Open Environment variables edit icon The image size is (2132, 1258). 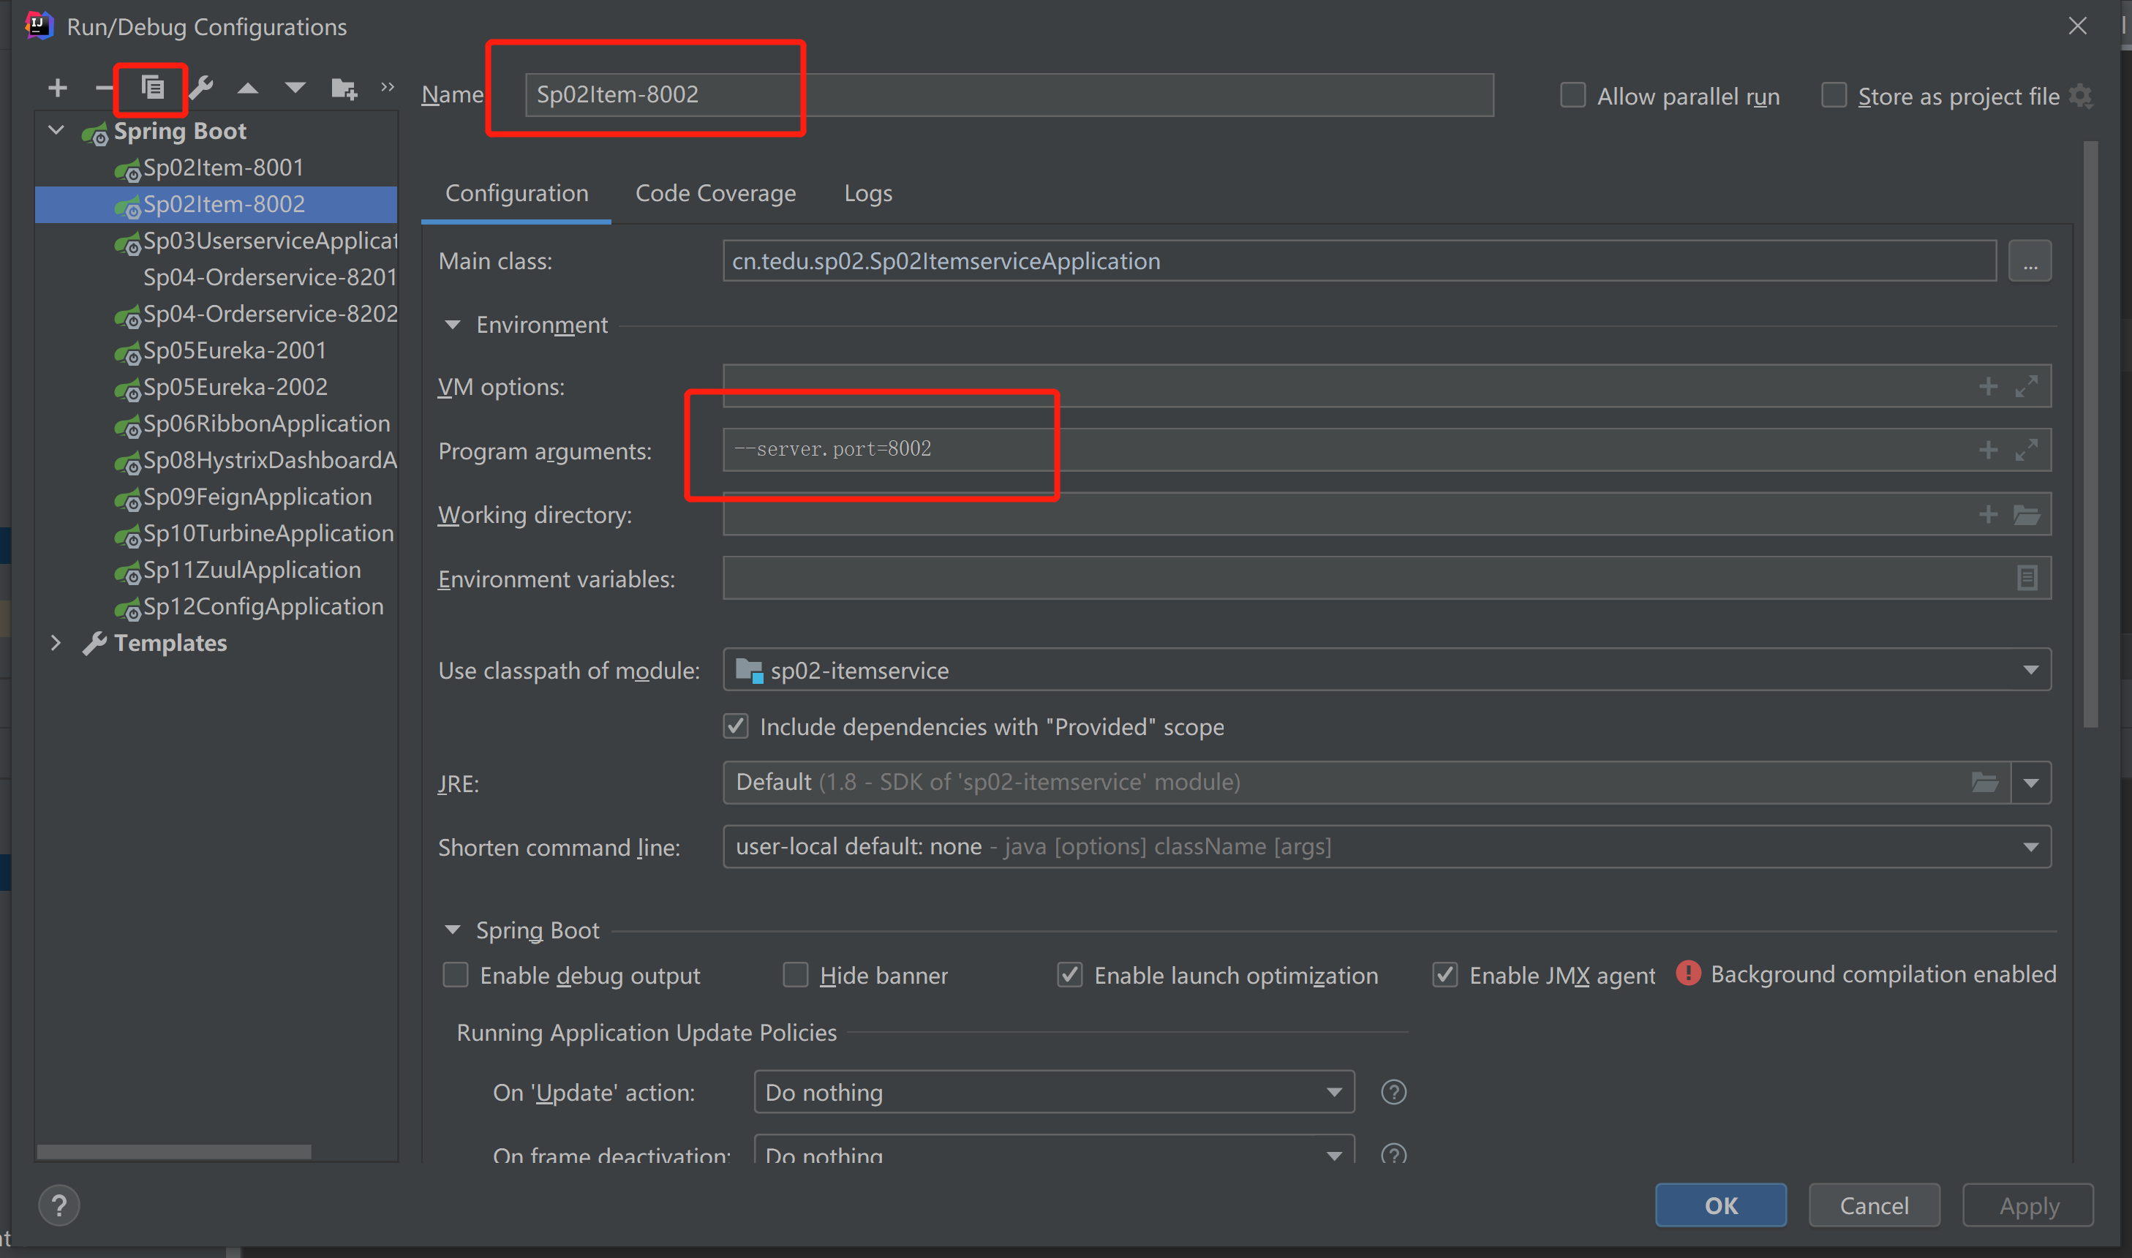coord(2026,578)
